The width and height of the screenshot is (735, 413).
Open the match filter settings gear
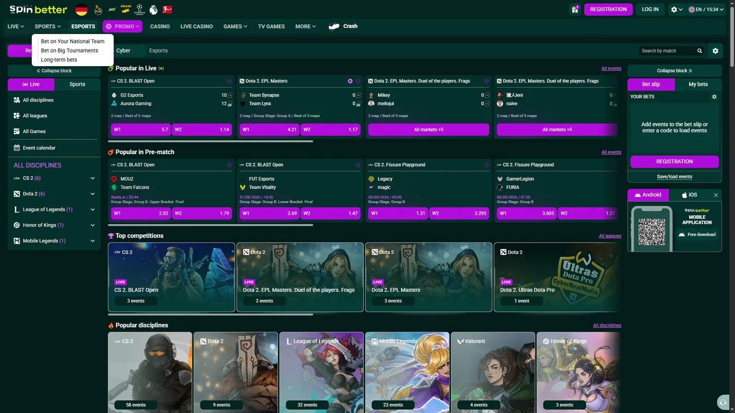tap(715, 51)
